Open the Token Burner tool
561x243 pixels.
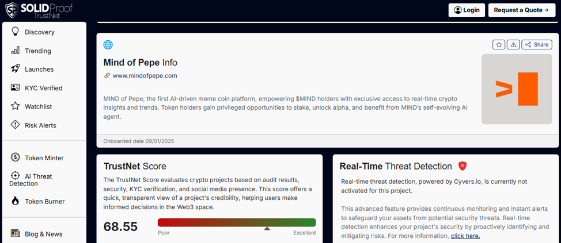pos(44,201)
